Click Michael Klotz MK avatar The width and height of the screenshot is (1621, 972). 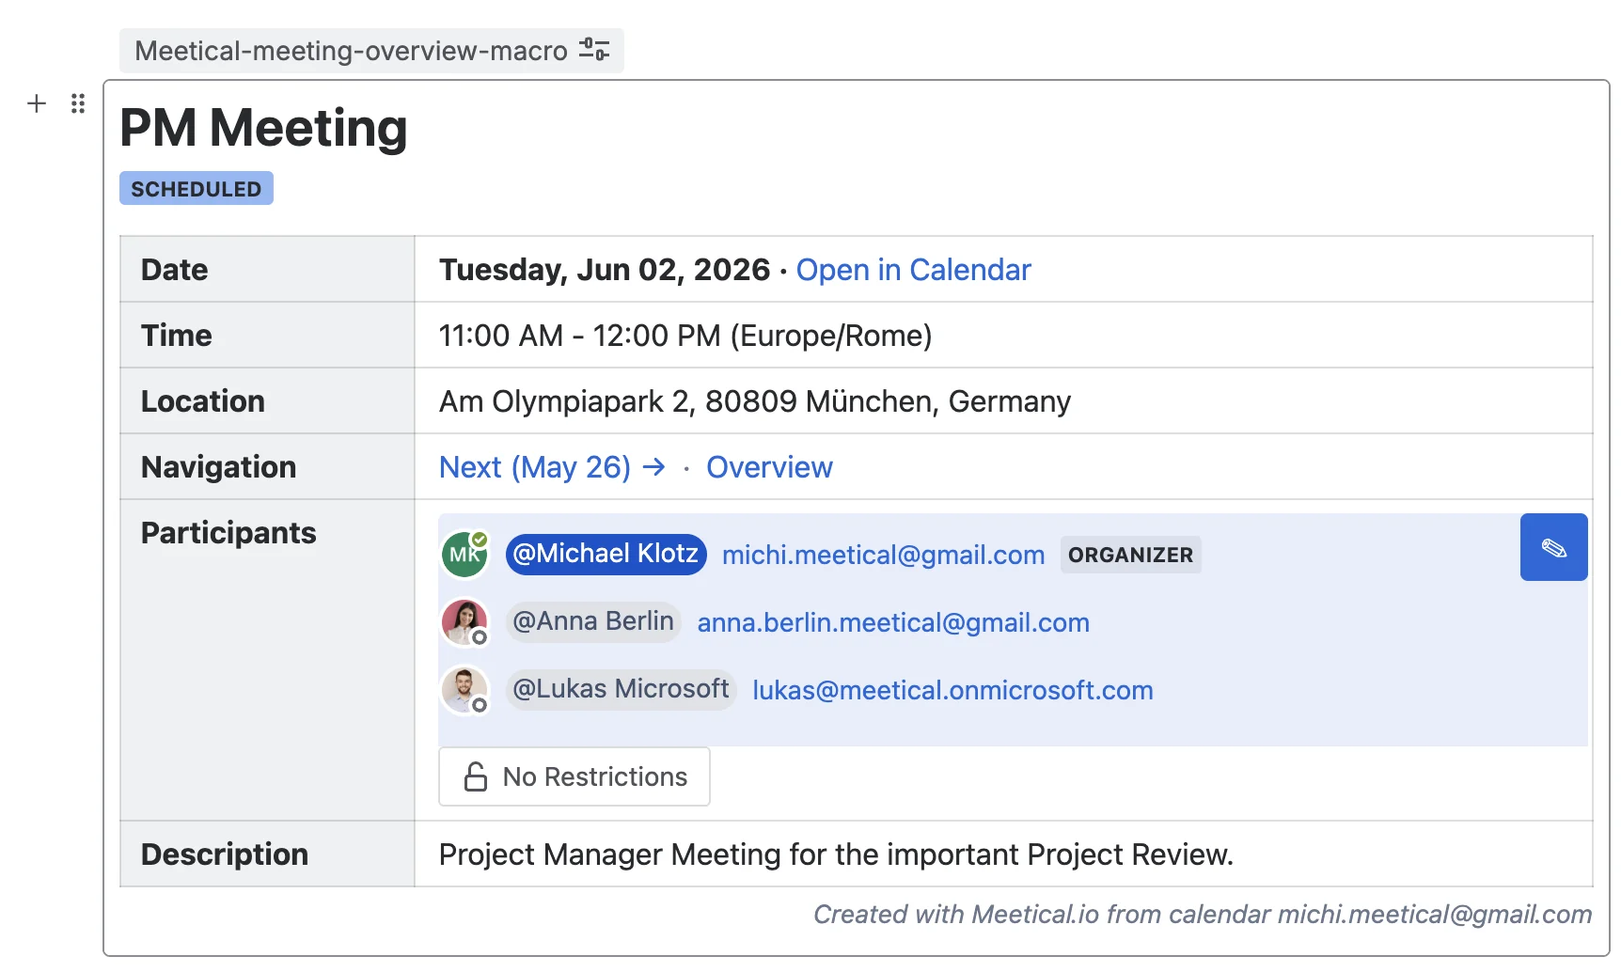pos(464,554)
